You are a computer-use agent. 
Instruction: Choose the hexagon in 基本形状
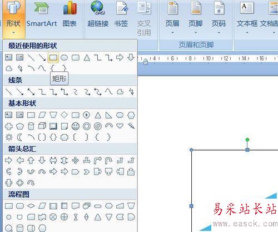(x=131, y=115)
